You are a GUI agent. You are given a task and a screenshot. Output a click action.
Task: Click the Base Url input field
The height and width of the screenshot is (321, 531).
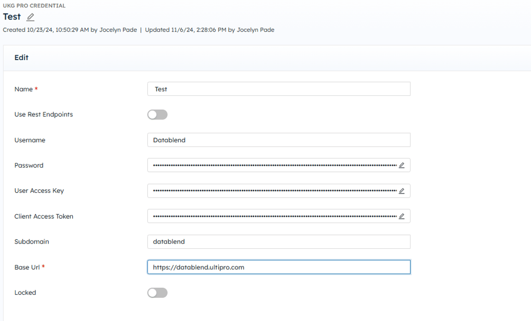tap(278, 267)
